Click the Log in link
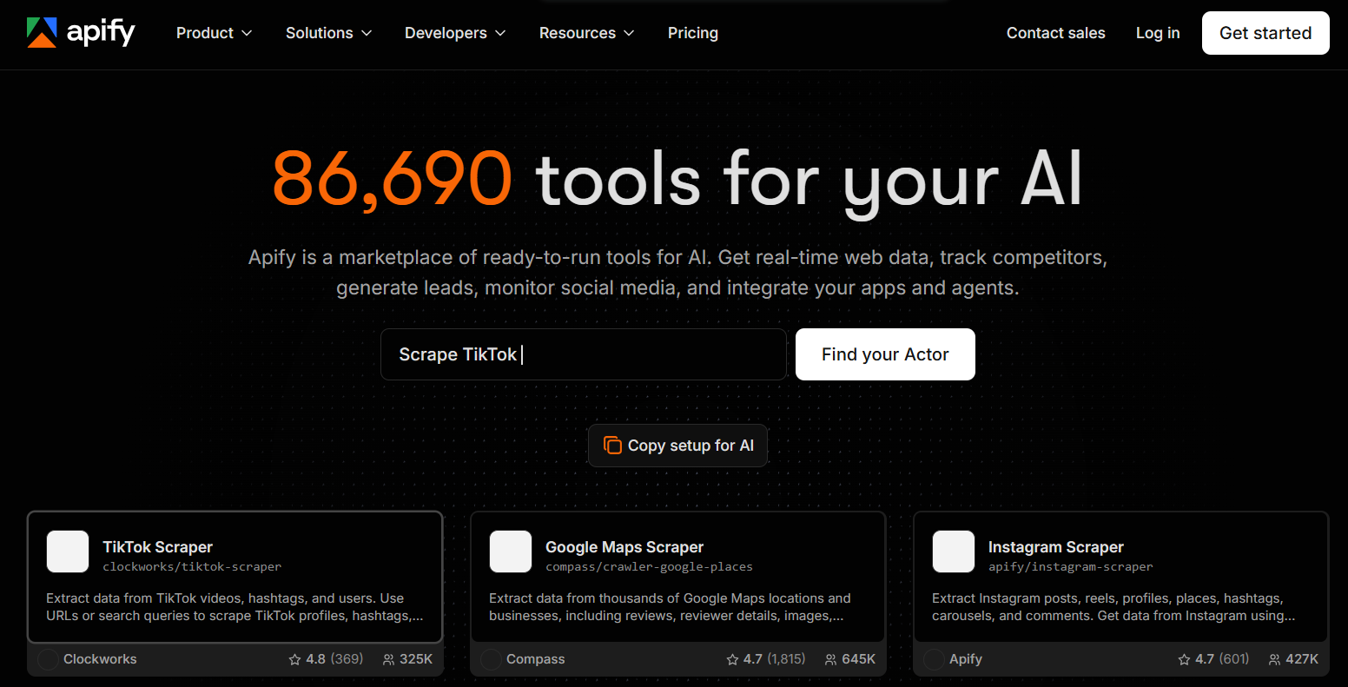Image resolution: width=1348 pixels, height=687 pixels. pyautogui.click(x=1158, y=33)
